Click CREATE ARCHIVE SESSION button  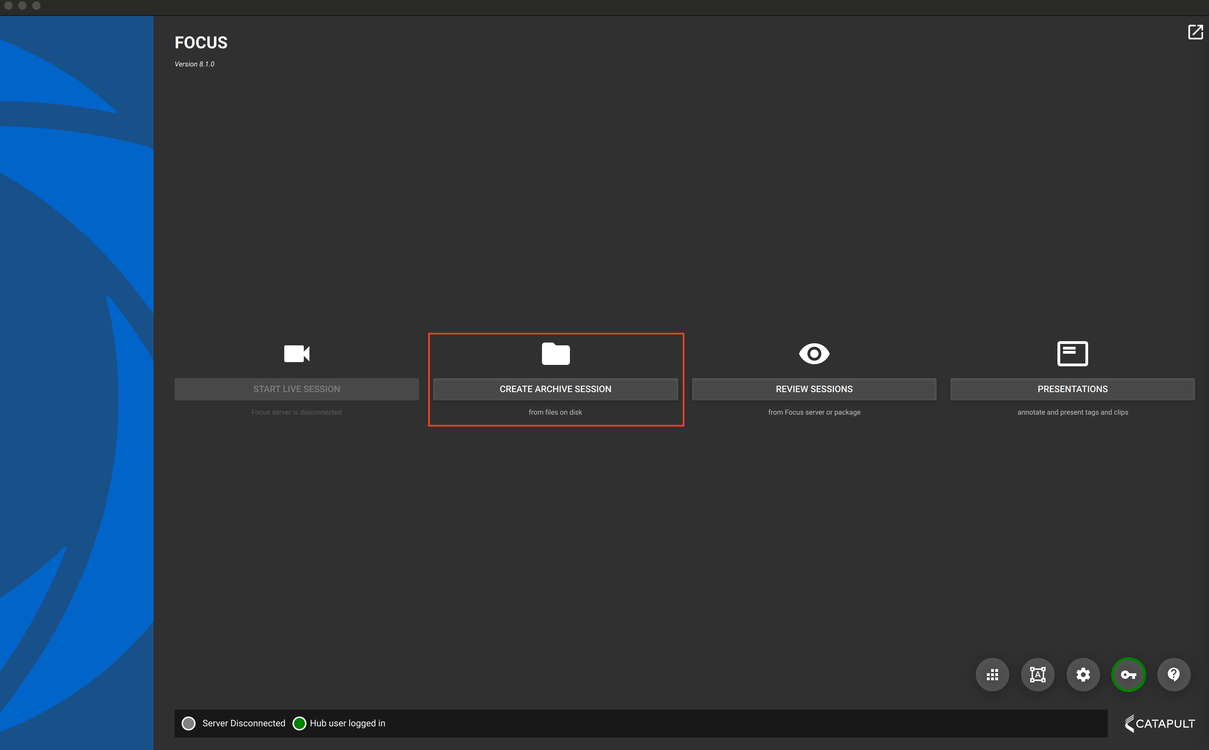(555, 389)
